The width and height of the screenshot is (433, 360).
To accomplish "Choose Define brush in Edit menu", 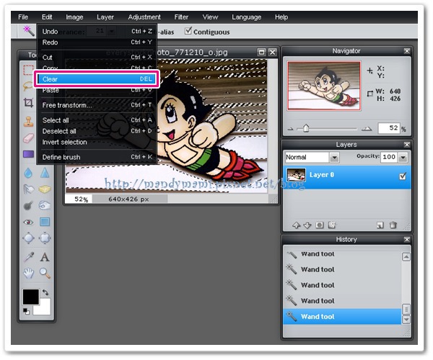I will tap(97, 157).
